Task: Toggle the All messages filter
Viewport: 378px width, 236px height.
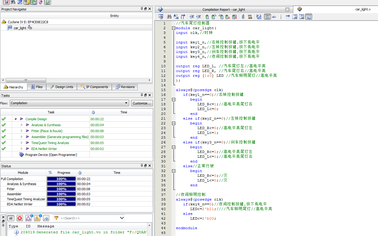Action: [11, 218]
